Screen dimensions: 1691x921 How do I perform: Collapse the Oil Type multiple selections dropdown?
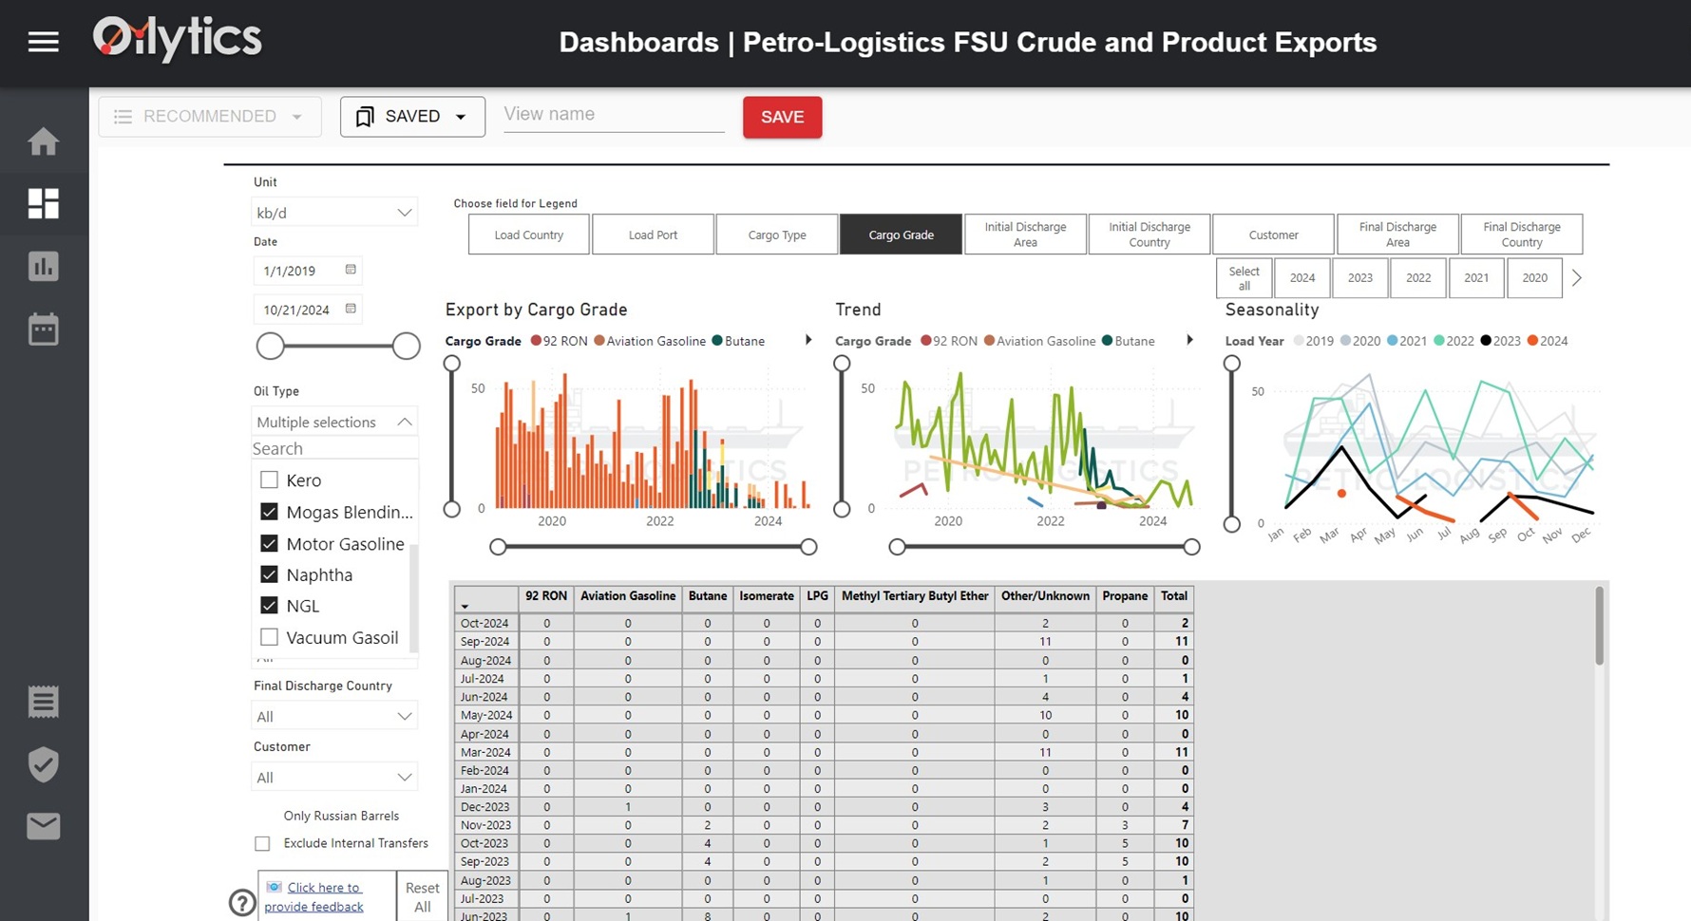[x=334, y=422]
